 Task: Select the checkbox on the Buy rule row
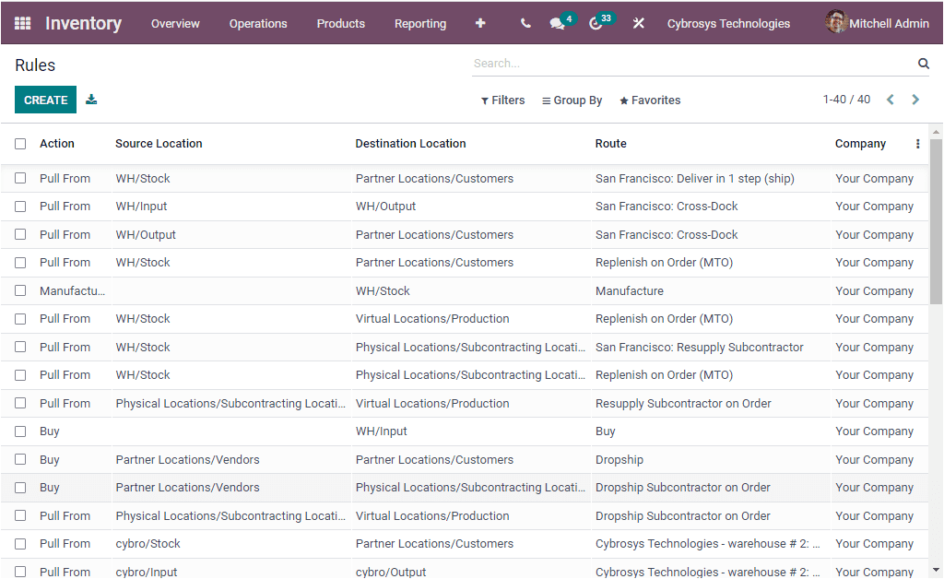[20, 431]
